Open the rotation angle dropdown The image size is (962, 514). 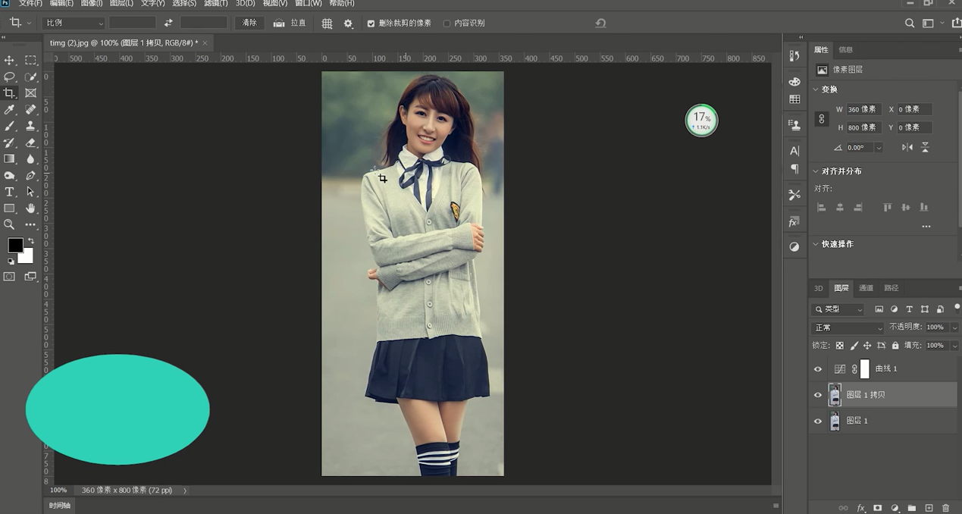click(x=879, y=148)
